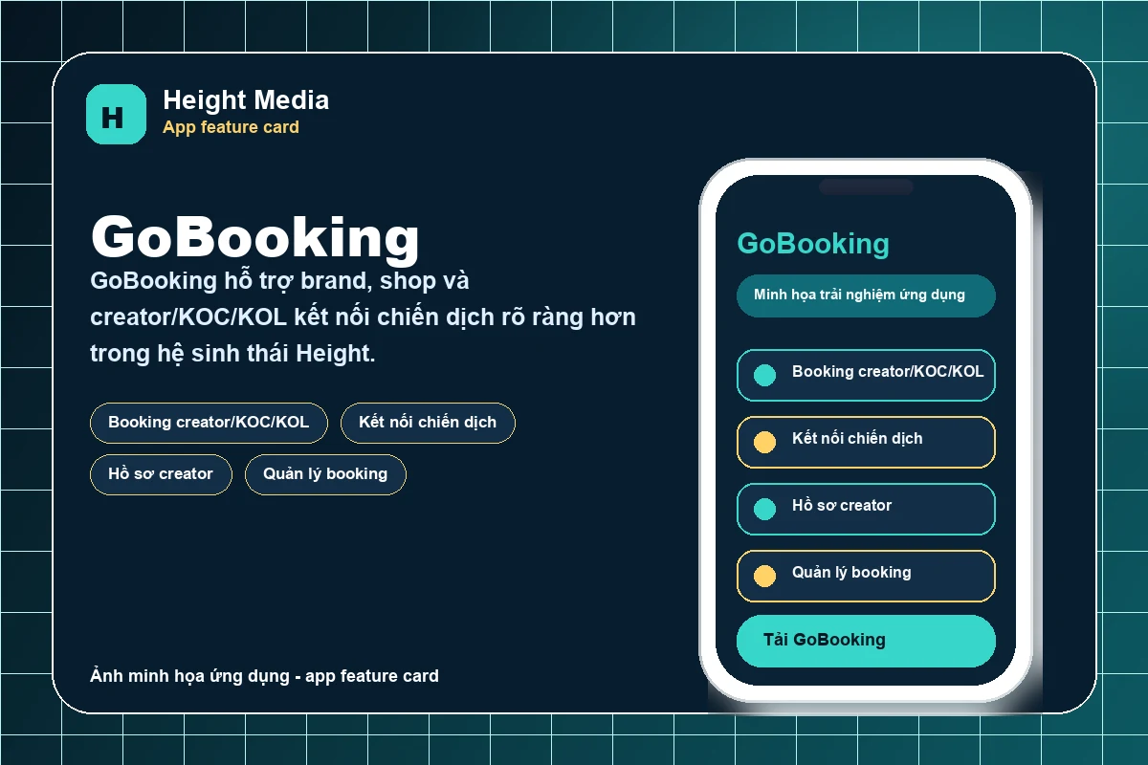Select the 'Kết nối chiến dịch' tag pill
The height and width of the screenshot is (765, 1148).
pos(428,423)
